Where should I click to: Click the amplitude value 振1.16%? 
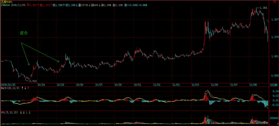[x=118, y=5]
